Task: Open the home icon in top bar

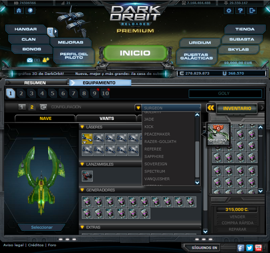Action: [19, 10]
